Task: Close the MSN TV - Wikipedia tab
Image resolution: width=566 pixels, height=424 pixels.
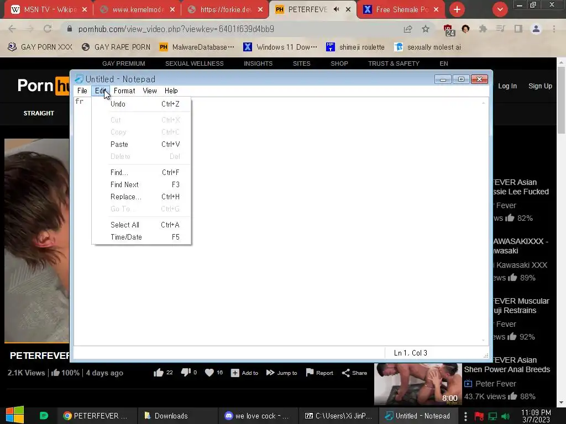Action: pyautogui.click(x=85, y=10)
